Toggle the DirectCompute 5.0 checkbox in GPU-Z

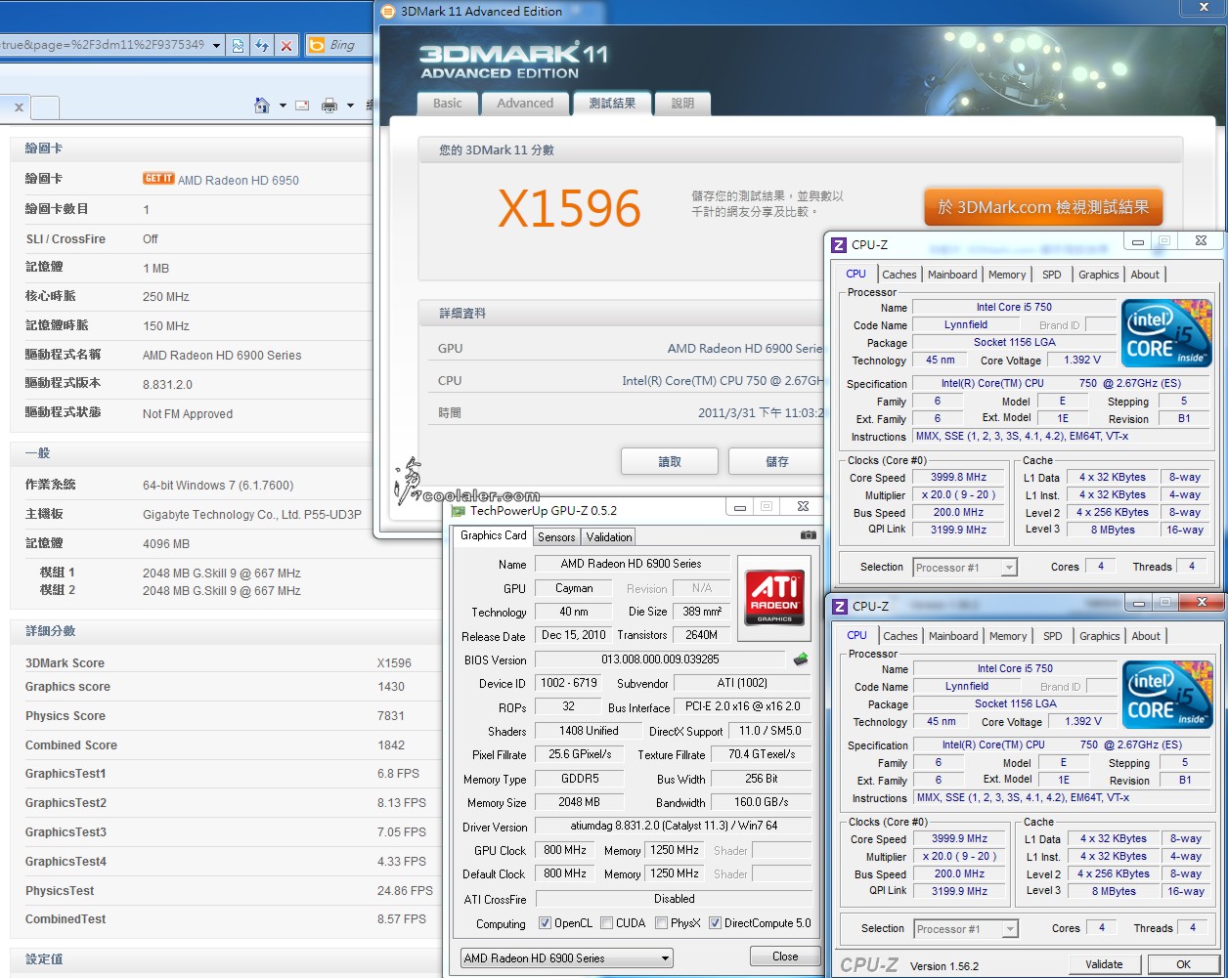click(716, 923)
